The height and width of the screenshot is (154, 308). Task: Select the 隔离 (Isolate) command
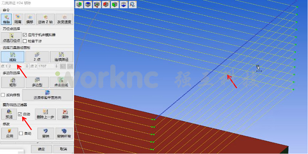pyautogui.click(x=18, y=19)
